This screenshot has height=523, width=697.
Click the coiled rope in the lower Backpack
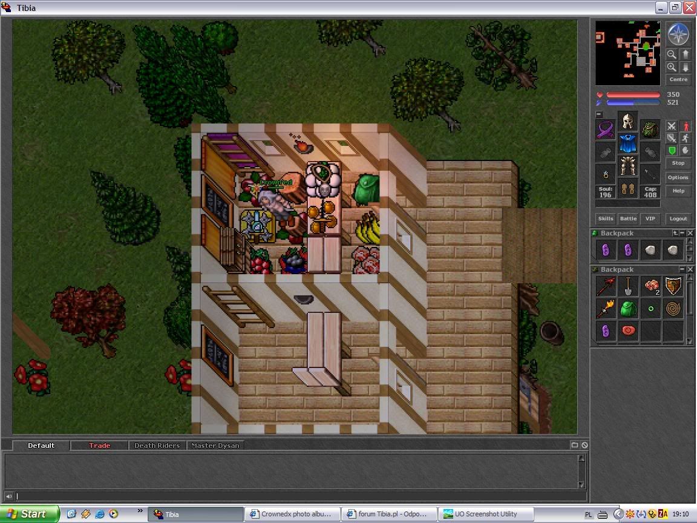pyautogui.click(x=673, y=309)
